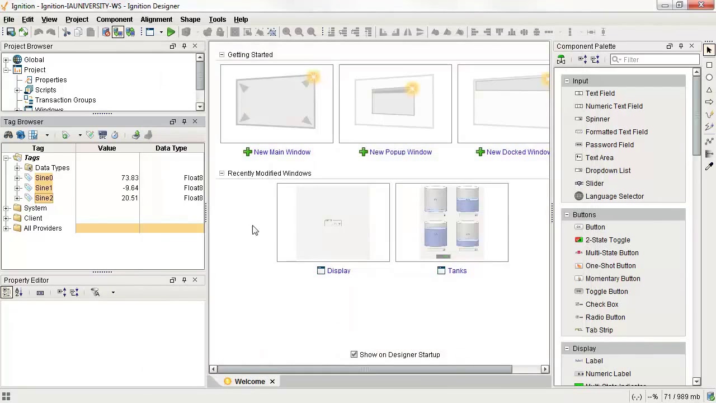The width and height of the screenshot is (716, 403).
Task: Open the OPC browser icon
Action: [x=102, y=135]
